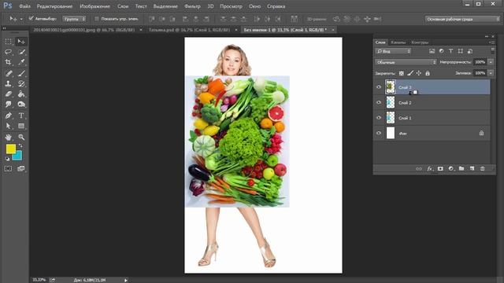Open the workspace switcher dropdown
504x283 pixels.
tap(462, 19)
